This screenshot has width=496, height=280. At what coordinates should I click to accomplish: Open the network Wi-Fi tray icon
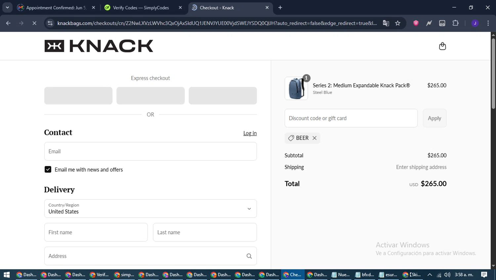(x=439, y=275)
